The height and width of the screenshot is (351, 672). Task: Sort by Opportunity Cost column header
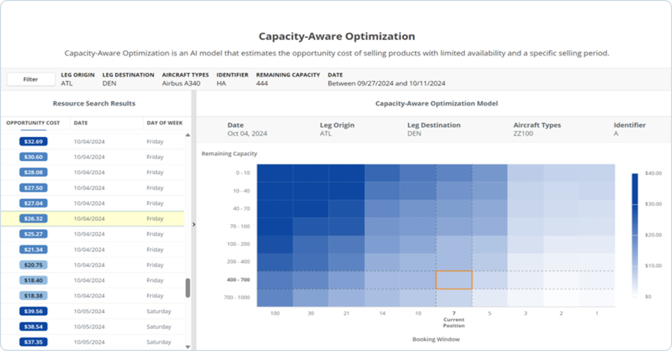click(33, 123)
